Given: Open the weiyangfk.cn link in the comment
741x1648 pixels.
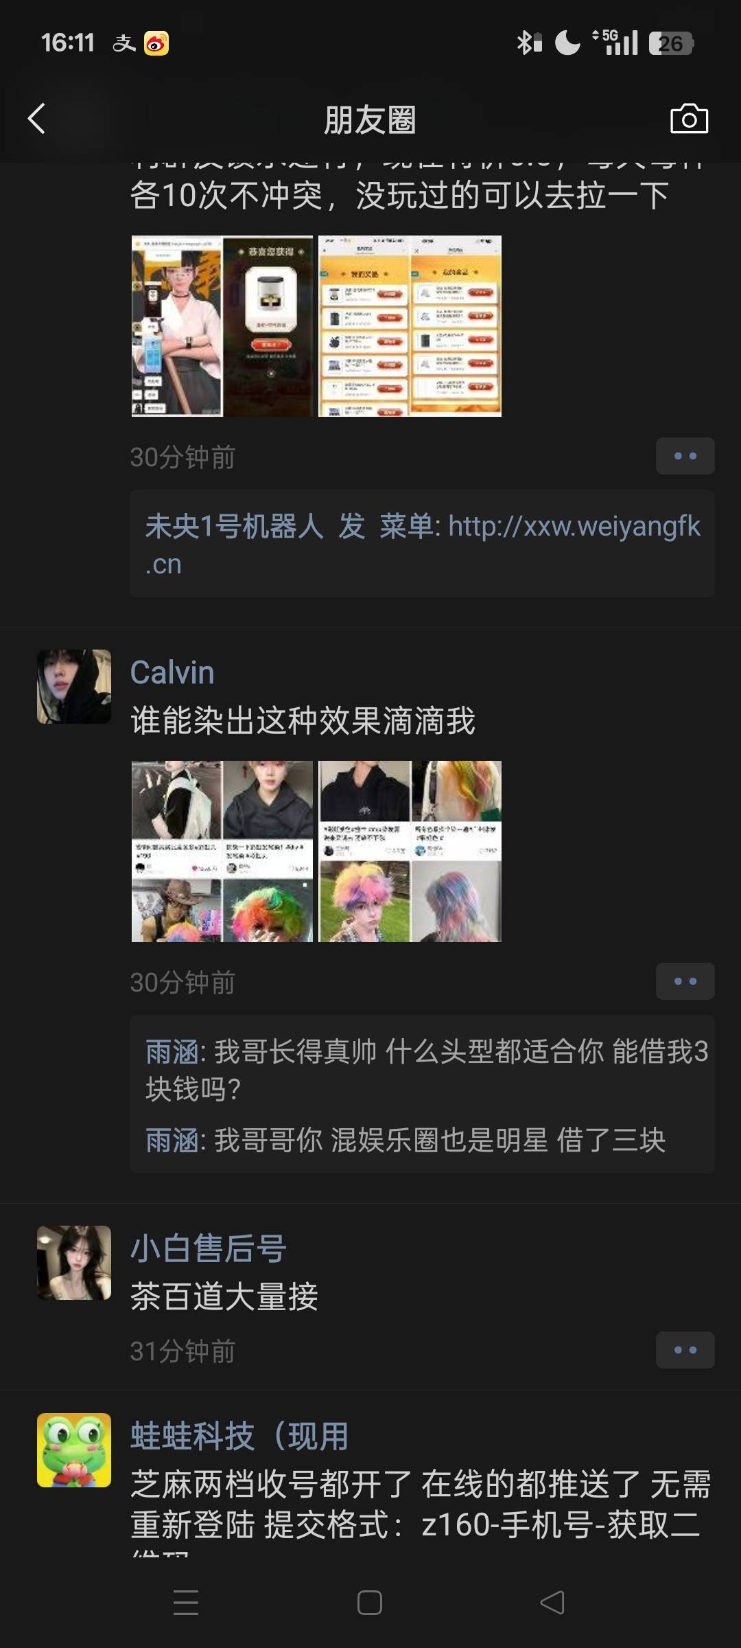Looking at the screenshot, I should point(423,545).
